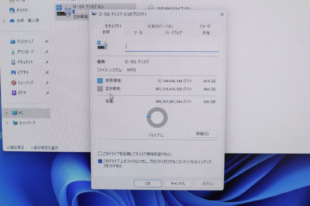Click the pin icon beside ピクチャ

click(47, 73)
